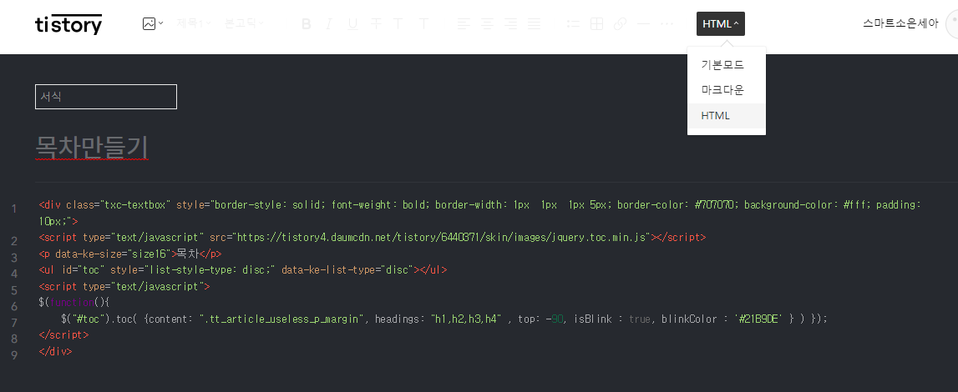Select line number 9 in the gutter
The height and width of the screenshot is (392, 958).
pos(14,354)
